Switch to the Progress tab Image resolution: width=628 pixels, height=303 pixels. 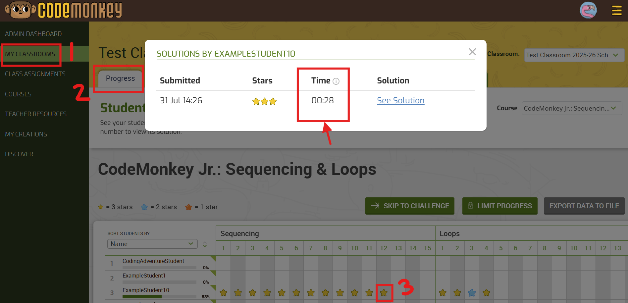(120, 78)
